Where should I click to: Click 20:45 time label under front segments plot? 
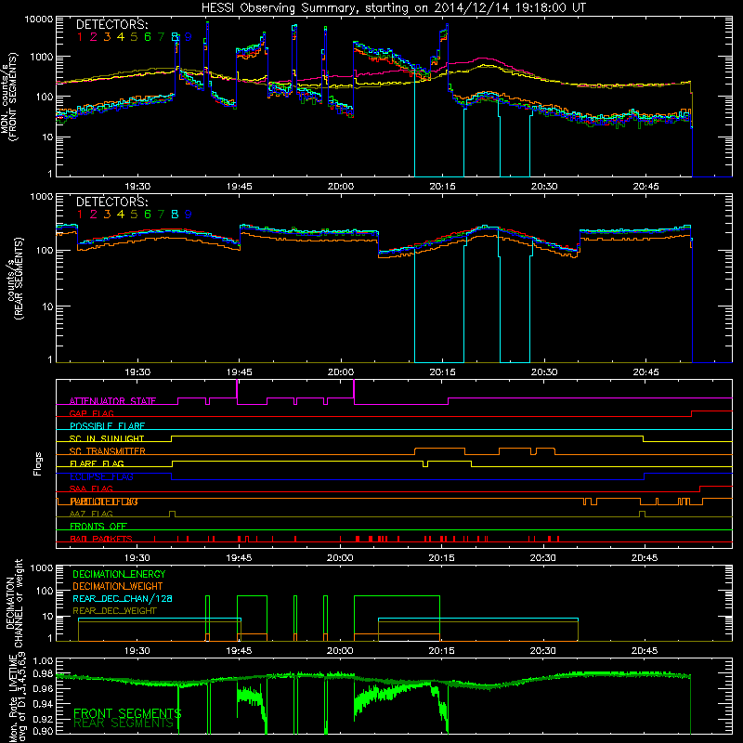pos(645,187)
